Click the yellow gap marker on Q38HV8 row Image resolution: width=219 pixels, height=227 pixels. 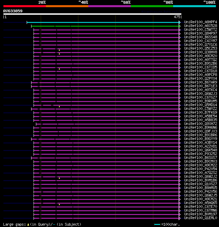pos(59,54)
